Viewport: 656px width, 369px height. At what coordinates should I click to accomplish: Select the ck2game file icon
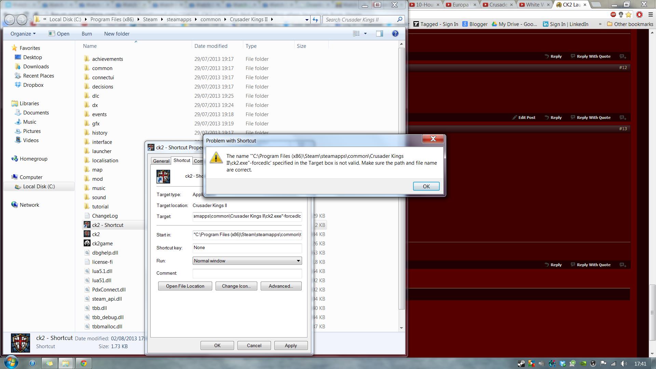click(x=87, y=243)
